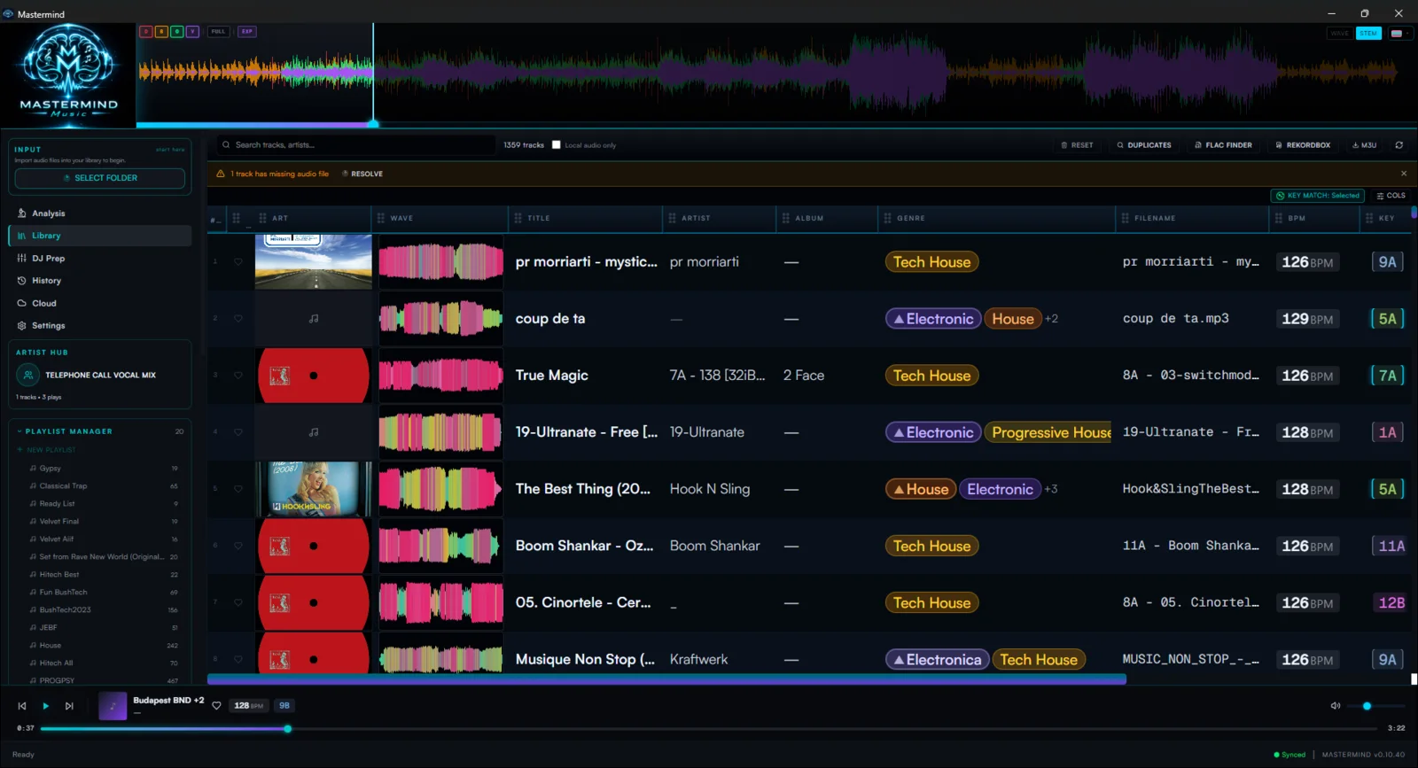Viewport: 1418px width, 768px height.
Task: Click the top waveform overview to seek
Action: point(775,75)
